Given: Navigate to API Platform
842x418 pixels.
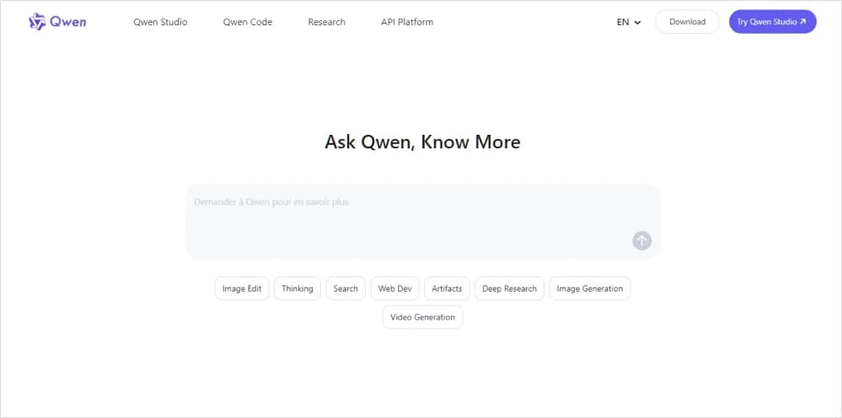Looking at the screenshot, I should pyautogui.click(x=407, y=22).
